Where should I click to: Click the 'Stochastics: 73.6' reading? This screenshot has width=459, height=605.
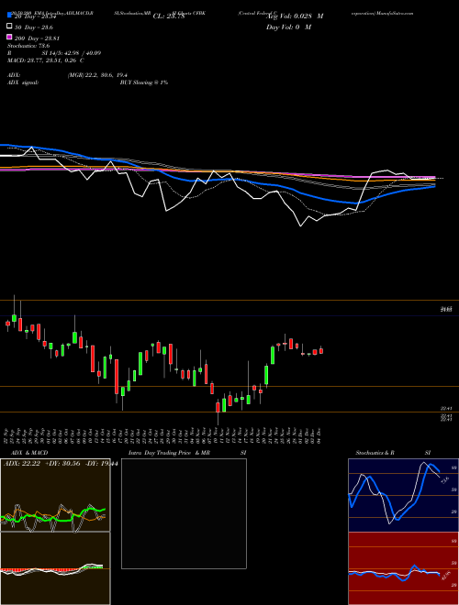(28, 46)
